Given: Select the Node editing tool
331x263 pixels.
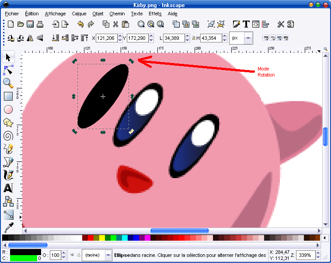Looking at the screenshot, I should pyautogui.click(x=8, y=70).
